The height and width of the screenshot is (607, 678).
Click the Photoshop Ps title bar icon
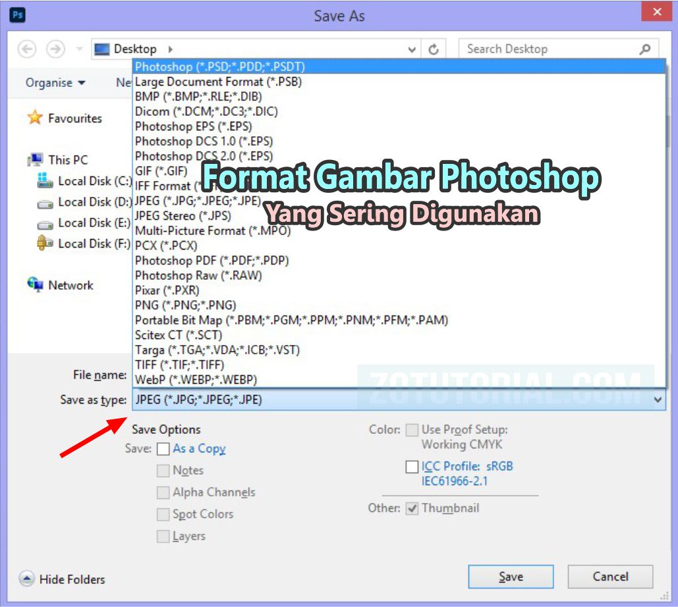[x=17, y=15]
